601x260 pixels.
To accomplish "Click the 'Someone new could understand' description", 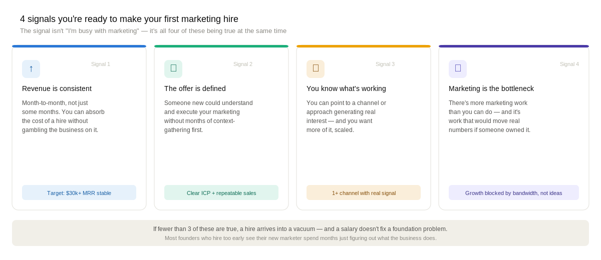I will pyautogui.click(x=208, y=116).
